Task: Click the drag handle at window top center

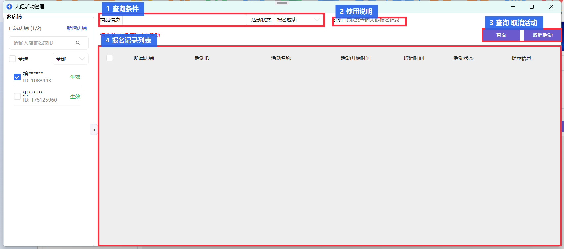Action: click(x=282, y=3)
